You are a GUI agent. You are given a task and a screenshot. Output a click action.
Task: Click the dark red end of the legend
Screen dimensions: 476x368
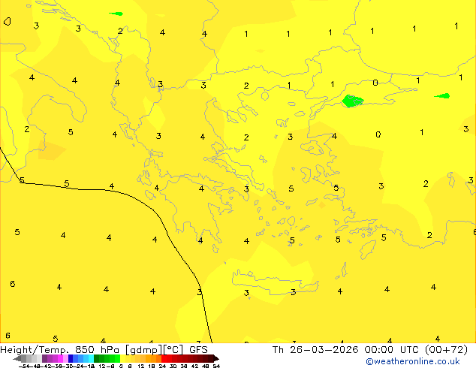tap(209, 359)
